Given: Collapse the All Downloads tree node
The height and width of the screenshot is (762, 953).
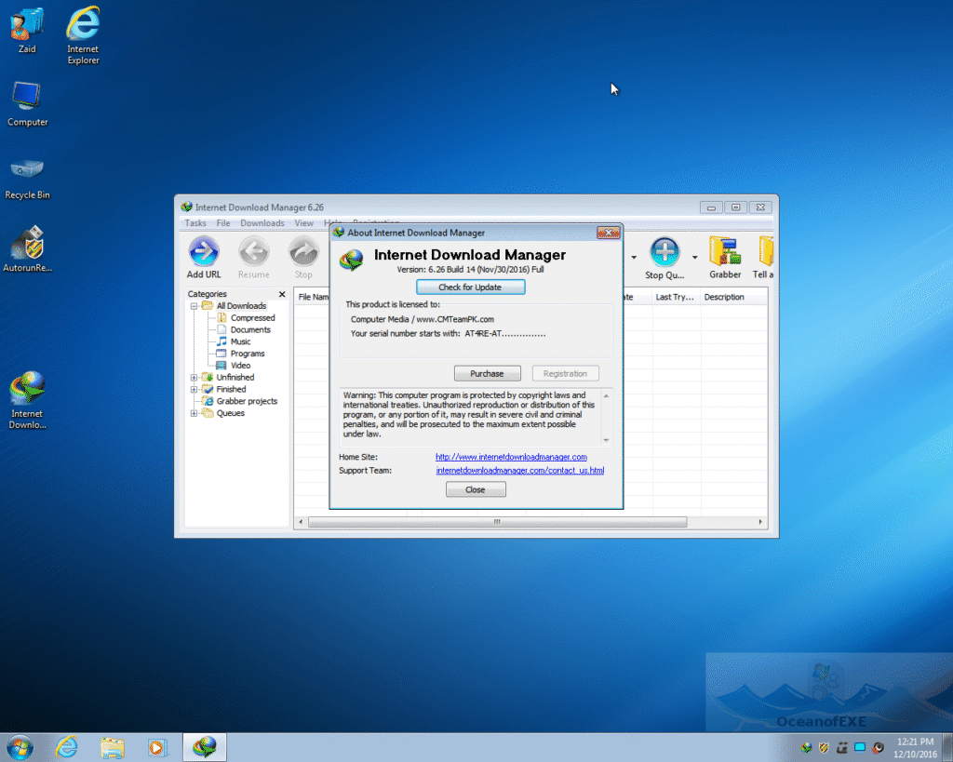Looking at the screenshot, I should [x=194, y=306].
